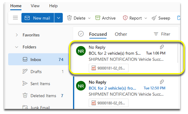Open the Junk Email folder
Viewport: 188px width, 114px height.
38,107
